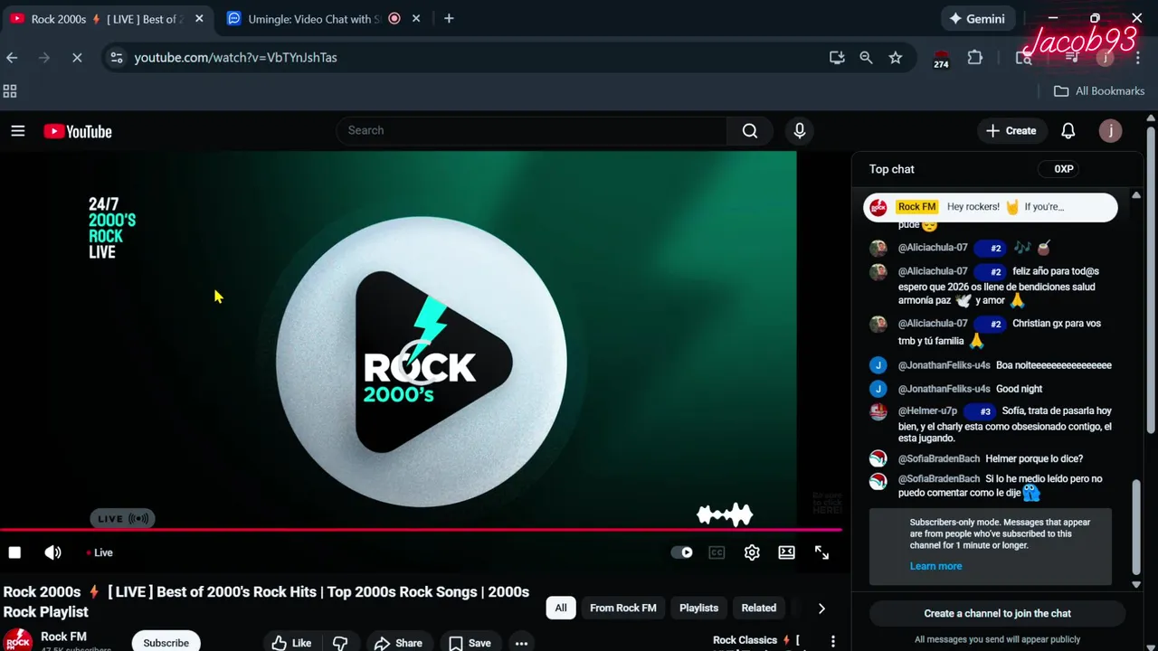Select the Playlists chip
This screenshot has height=651, width=1158.
pyautogui.click(x=698, y=608)
